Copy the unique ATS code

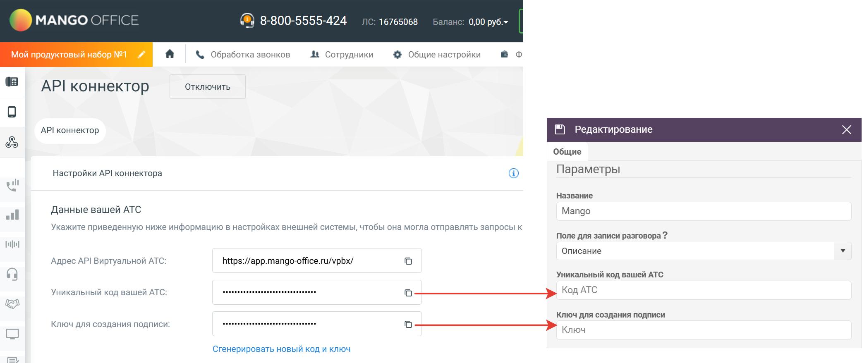(408, 293)
